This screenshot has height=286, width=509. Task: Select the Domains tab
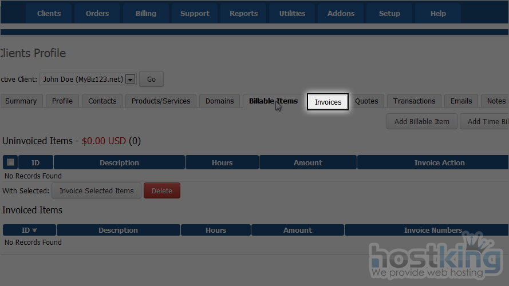(220, 101)
